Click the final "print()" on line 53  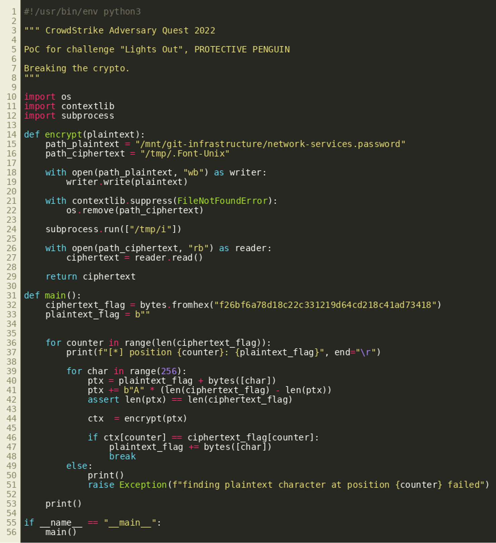tap(63, 504)
